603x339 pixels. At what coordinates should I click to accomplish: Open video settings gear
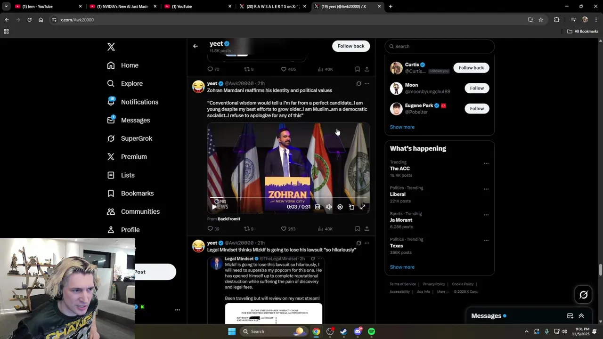340,207
